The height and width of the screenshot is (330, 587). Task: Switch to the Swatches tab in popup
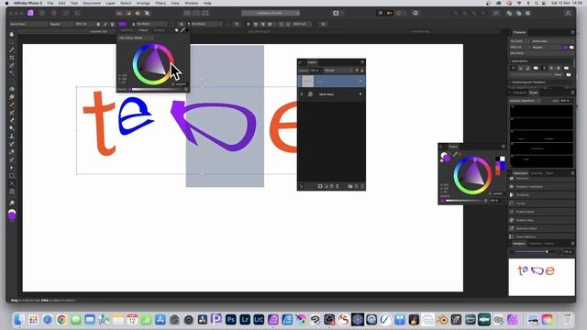[x=127, y=30]
